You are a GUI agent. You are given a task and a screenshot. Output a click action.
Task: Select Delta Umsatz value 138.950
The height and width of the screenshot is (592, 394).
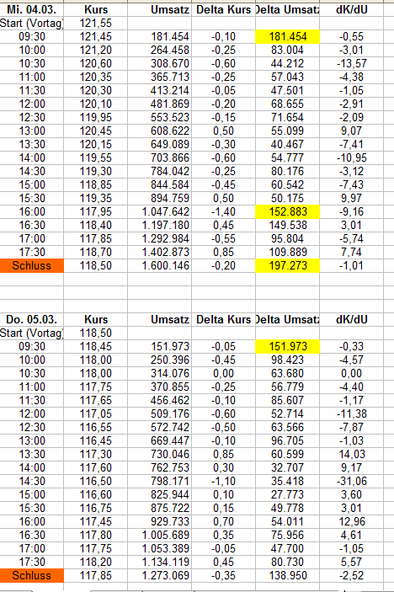pyautogui.click(x=288, y=575)
